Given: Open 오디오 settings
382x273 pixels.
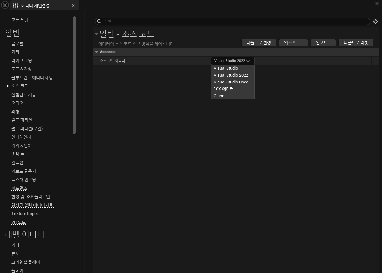Looking at the screenshot, I should [17, 103].
